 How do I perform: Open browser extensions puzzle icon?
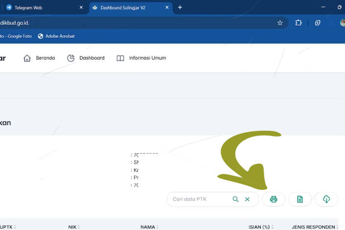[299, 23]
